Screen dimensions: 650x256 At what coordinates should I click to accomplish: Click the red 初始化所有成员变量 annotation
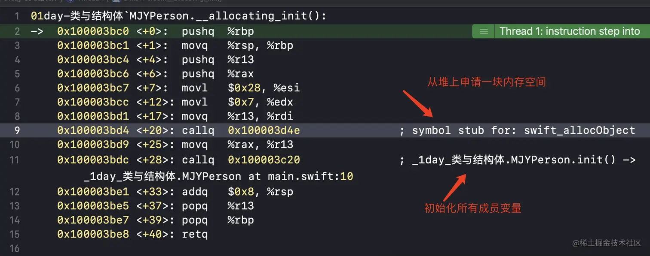(x=472, y=208)
